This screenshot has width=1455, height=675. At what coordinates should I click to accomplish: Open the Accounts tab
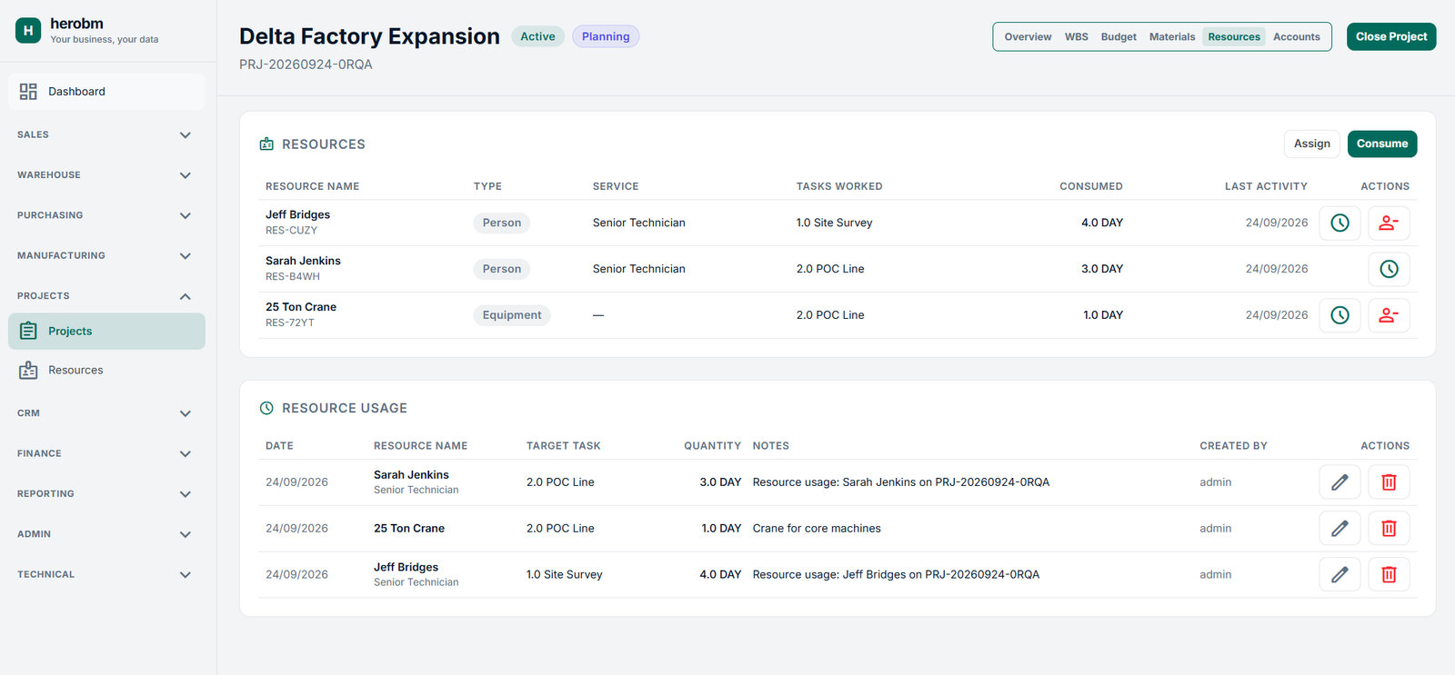[x=1297, y=37]
